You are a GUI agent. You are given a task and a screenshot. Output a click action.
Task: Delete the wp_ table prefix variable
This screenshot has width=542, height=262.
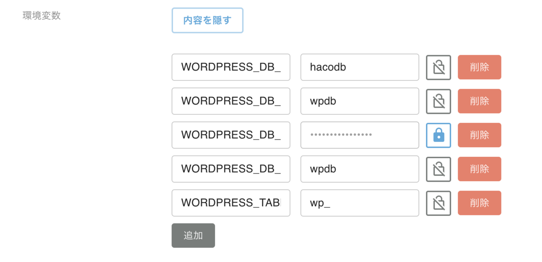click(479, 203)
